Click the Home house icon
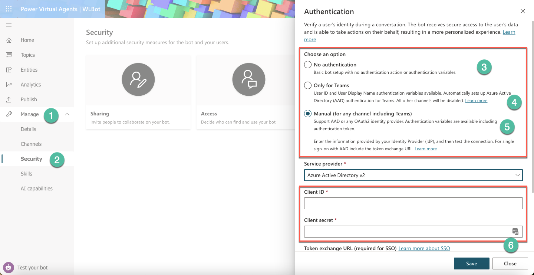Image resolution: width=534 pixels, height=275 pixels. point(9,40)
